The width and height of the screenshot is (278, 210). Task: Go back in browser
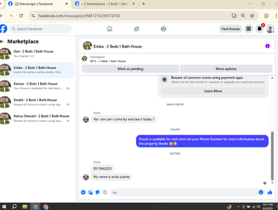point(1,16)
